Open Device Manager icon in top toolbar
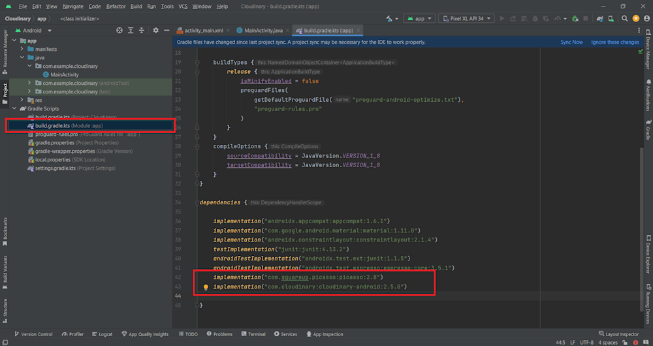Image resolution: width=653 pixels, height=346 pixels. point(611,19)
